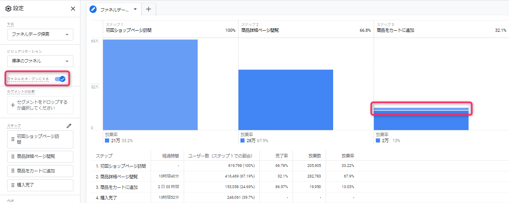This screenshot has width=509, height=203.
Task: Click the segment drop zone to select segment
Action: (x=40, y=105)
